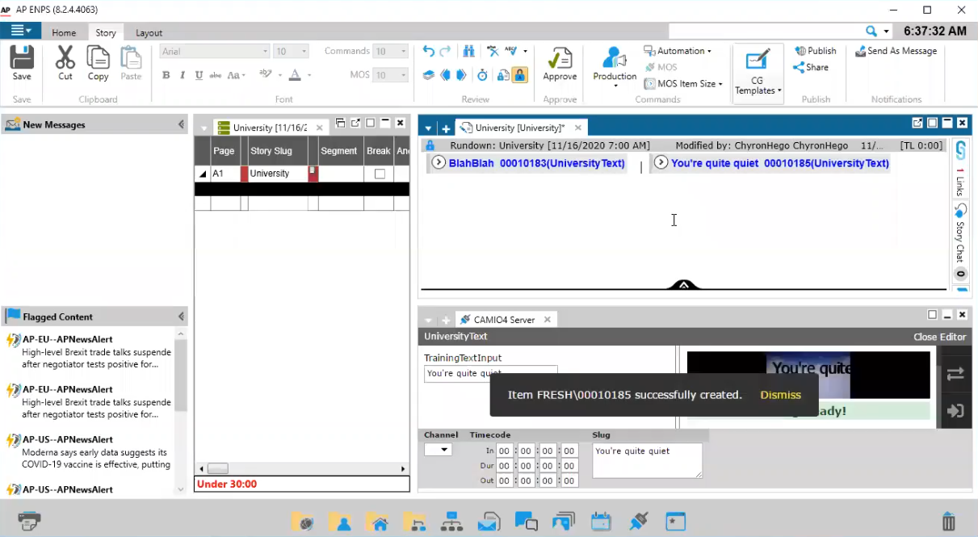Click Send As Message
The width and height of the screenshot is (978, 537).
tap(896, 51)
